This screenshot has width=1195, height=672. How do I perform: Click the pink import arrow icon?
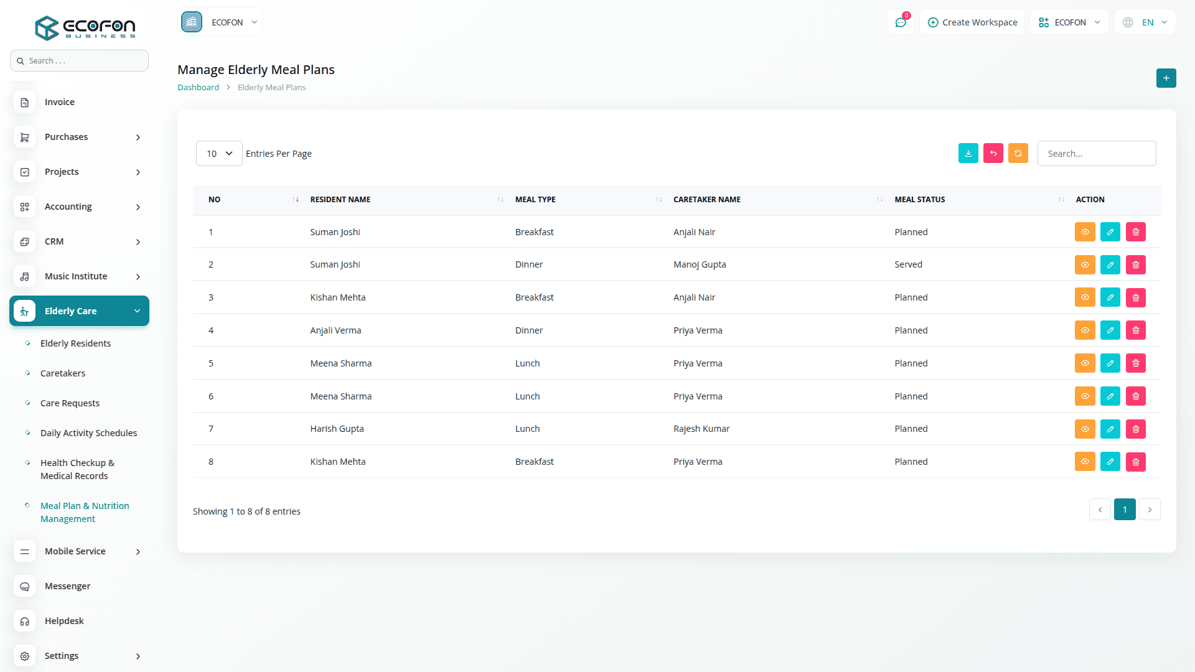pyautogui.click(x=993, y=153)
